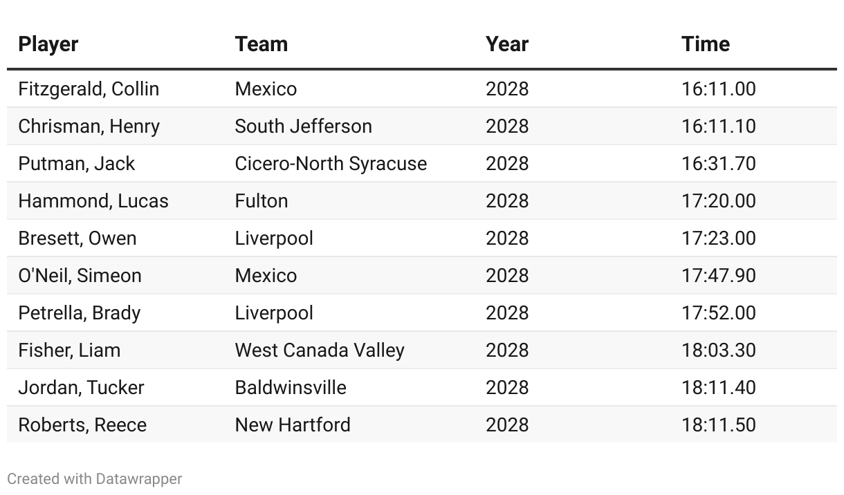844x495 pixels.
Task: Open the Created with Datawrapper link
Action: point(95,478)
